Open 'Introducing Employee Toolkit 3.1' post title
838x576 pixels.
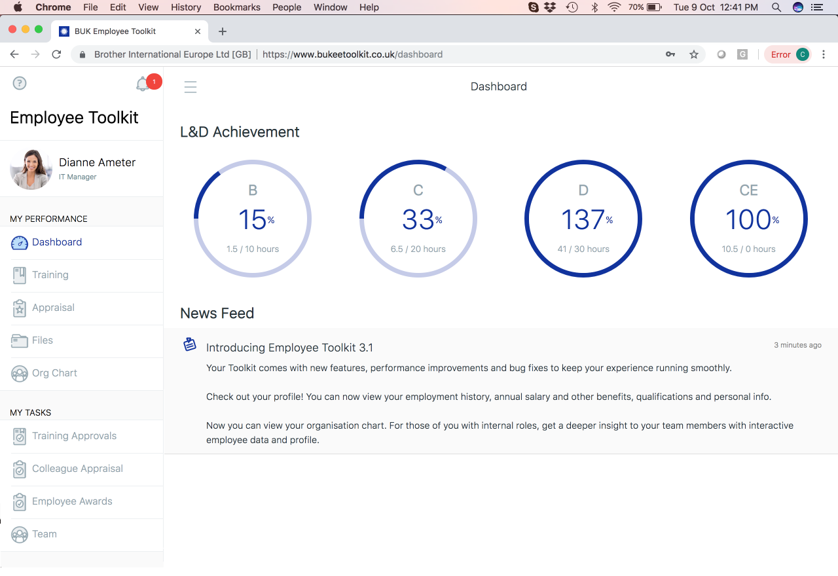[289, 348]
